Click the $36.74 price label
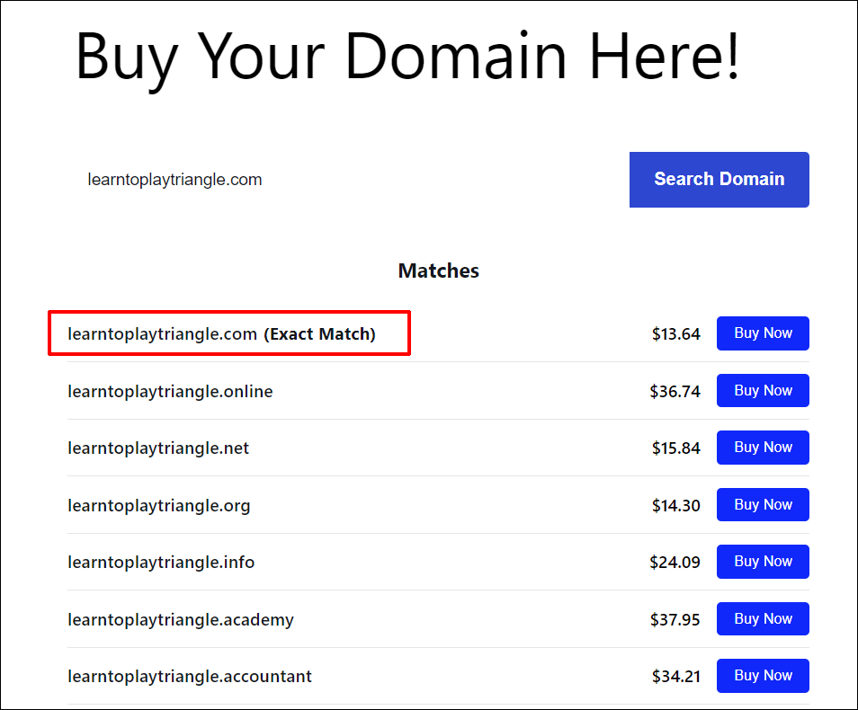Viewport: 858px width, 710px height. (x=677, y=390)
